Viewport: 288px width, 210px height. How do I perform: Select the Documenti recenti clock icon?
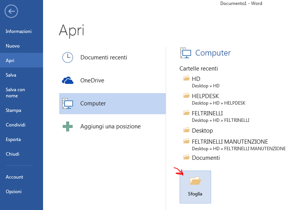click(x=68, y=57)
